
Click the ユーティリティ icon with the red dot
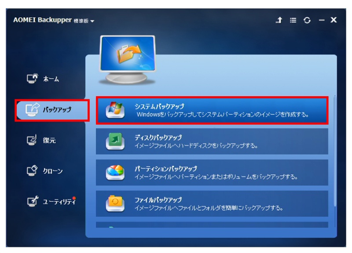pyautogui.click(x=33, y=202)
